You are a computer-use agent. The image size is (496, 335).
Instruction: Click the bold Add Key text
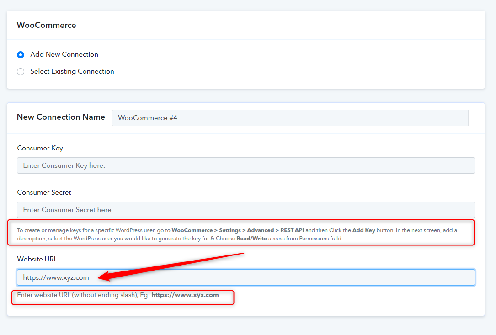(363, 230)
